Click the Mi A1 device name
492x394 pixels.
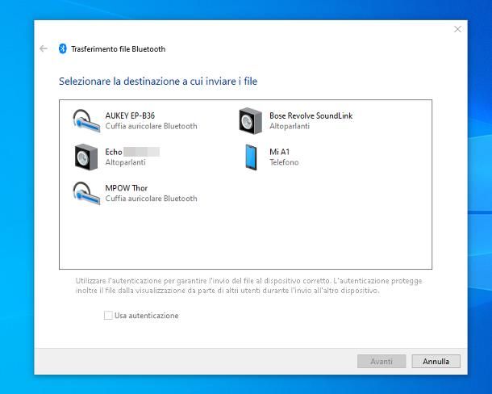pos(279,152)
